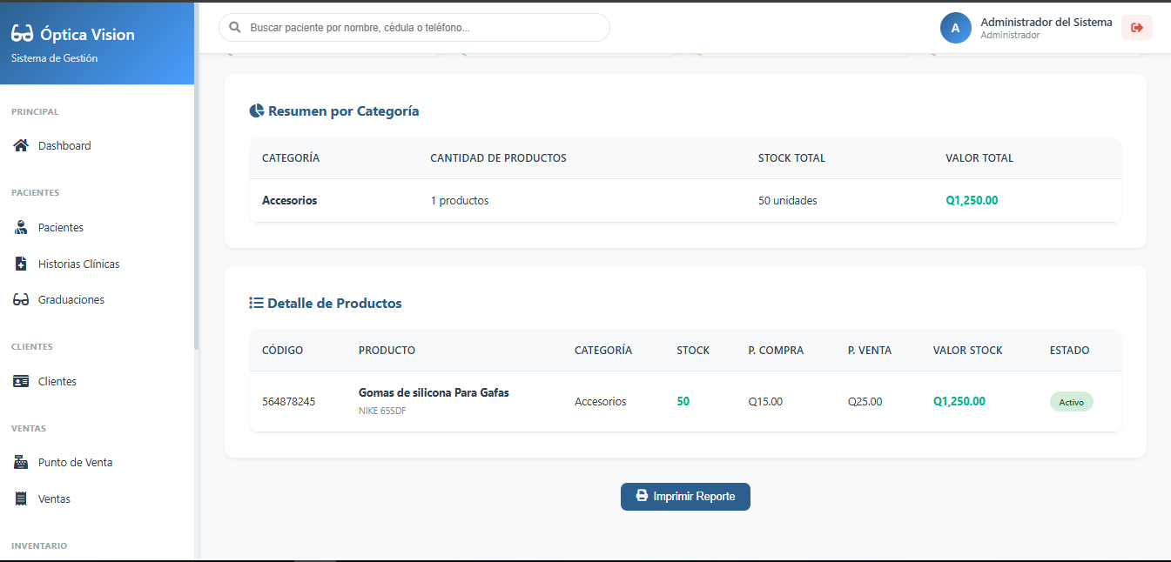Screen dimensions: 1171x562
Task: Click the list icon beside Detalle de Productos
Action: (255, 303)
